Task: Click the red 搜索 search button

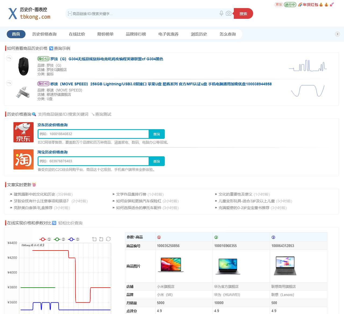Action: coord(243,13)
